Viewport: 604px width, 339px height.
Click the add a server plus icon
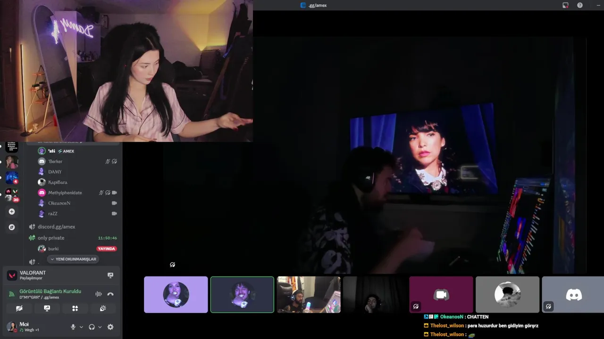pos(12,211)
